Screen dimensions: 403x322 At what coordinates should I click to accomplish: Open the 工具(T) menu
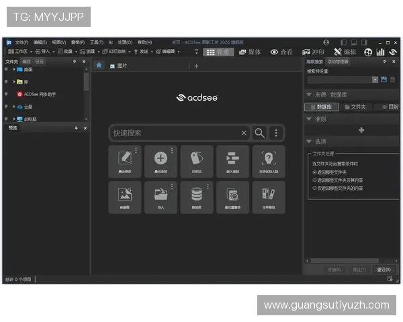[x=96, y=42]
